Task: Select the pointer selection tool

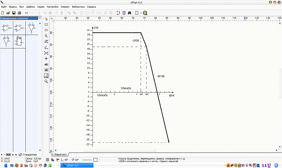Action: point(46,19)
